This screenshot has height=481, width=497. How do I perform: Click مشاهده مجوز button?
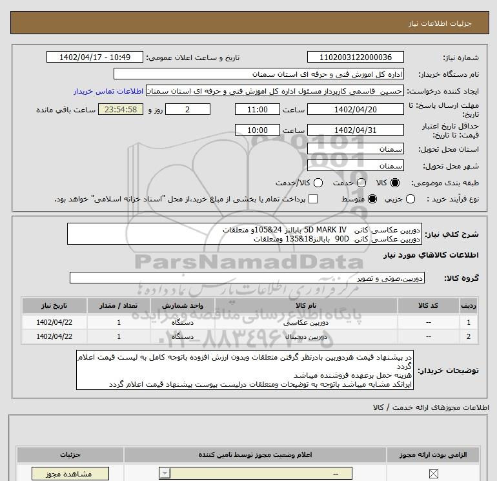tap(70, 474)
